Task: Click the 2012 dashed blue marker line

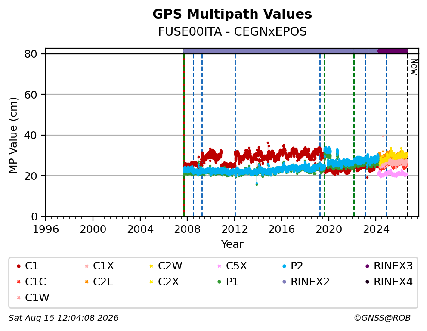Action: point(235,135)
